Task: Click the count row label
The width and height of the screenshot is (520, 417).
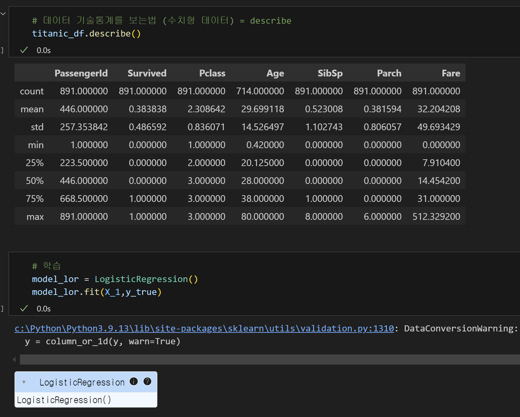Action: (x=32, y=91)
